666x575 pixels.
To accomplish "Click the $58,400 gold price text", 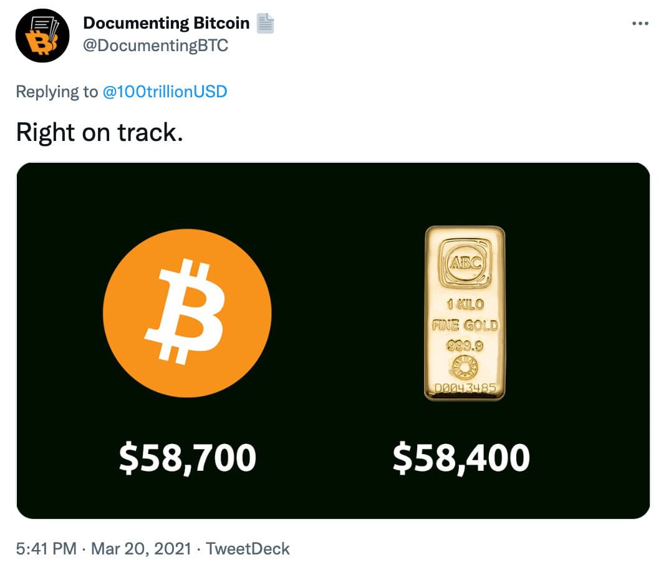I will point(461,458).
